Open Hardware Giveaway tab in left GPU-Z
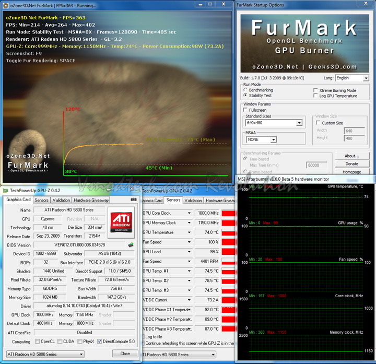The width and height of the screenshot is (376, 364). point(91,200)
